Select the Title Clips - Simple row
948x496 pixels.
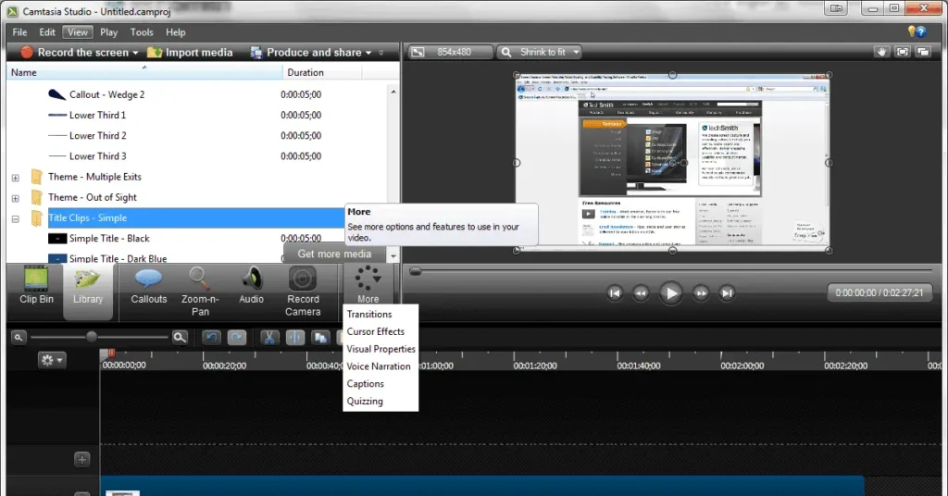coord(196,217)
